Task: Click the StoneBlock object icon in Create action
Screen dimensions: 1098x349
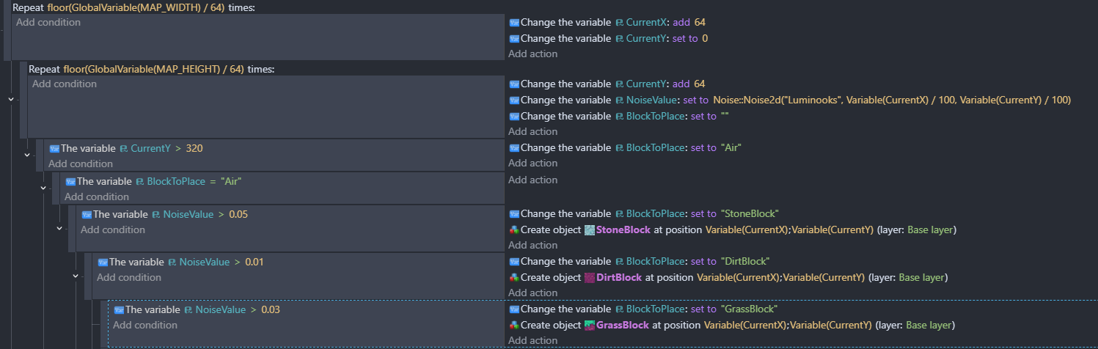Action: [x=590, y=230]
